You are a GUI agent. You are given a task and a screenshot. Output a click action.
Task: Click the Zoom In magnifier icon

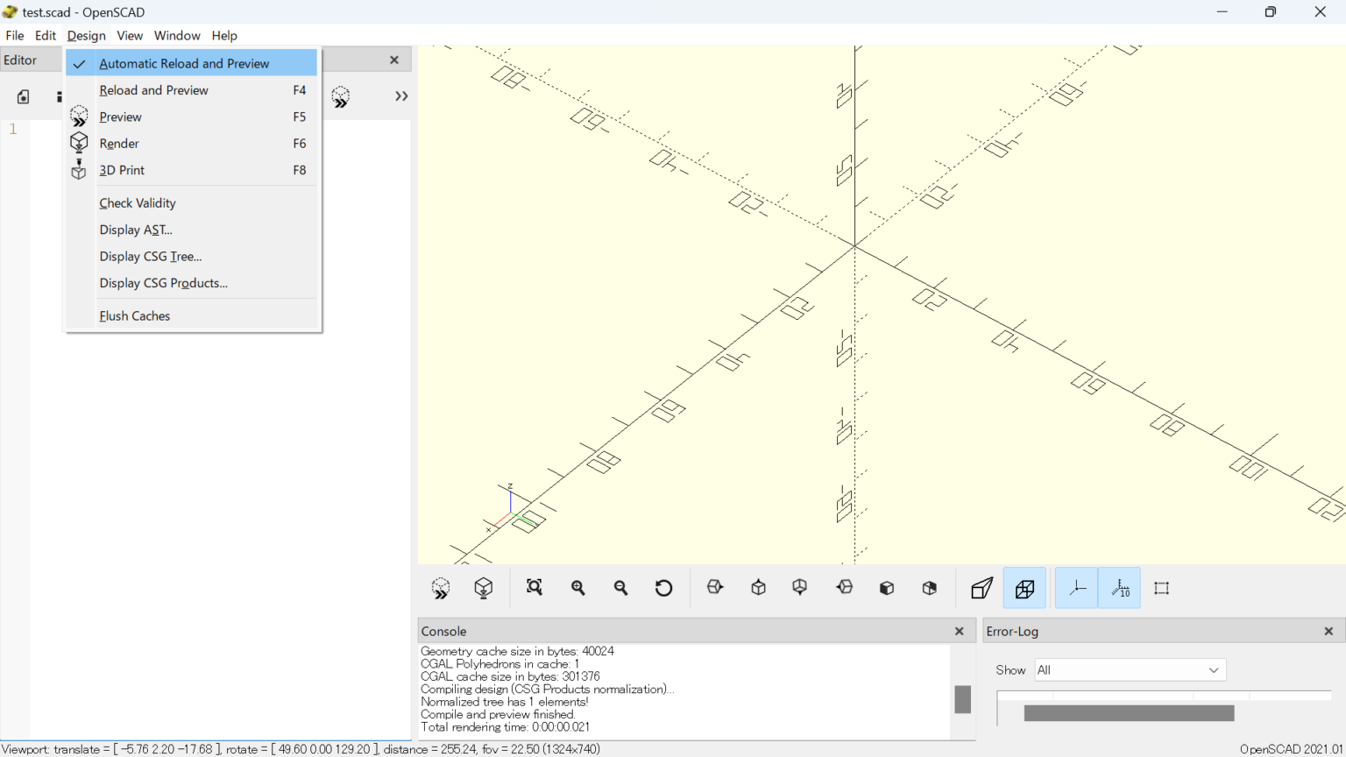[577, 588]
